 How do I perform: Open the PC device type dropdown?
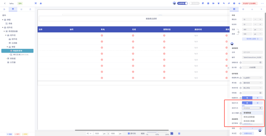(x=89, y=134)
